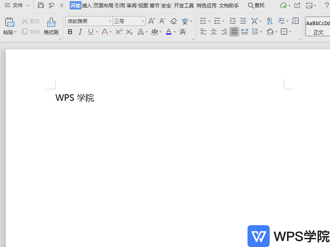Clear formatting with the eraser icon
This screenshot has width=330, height=247.
173,21
